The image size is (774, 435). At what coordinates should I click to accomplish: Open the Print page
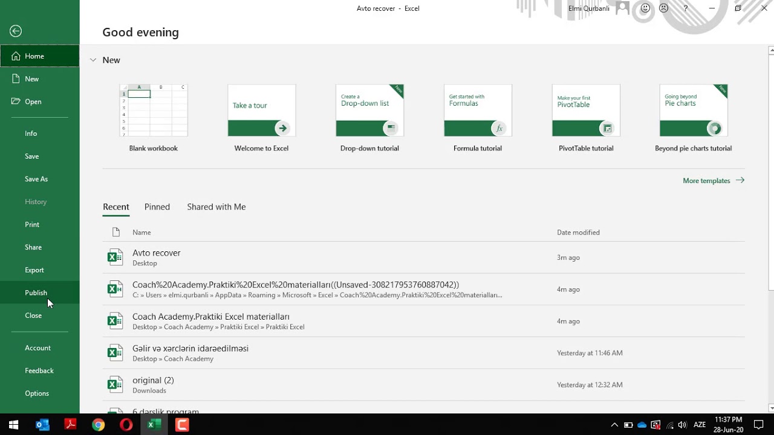pos(39,225)
